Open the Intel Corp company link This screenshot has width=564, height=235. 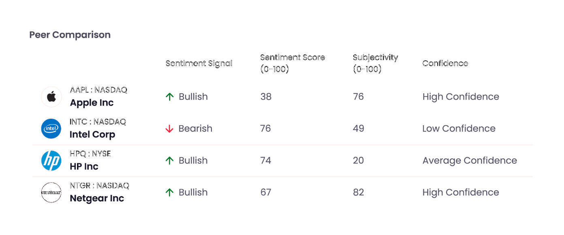coord(92,135)
